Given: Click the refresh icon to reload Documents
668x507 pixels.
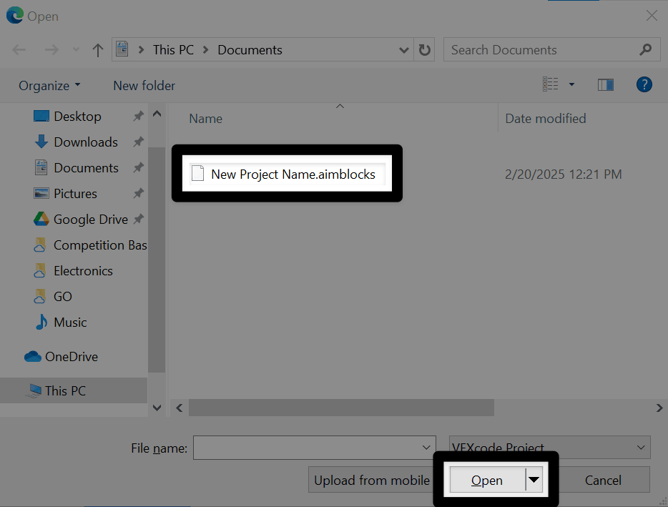Looking at the screenshot, I should pos(424,49).
